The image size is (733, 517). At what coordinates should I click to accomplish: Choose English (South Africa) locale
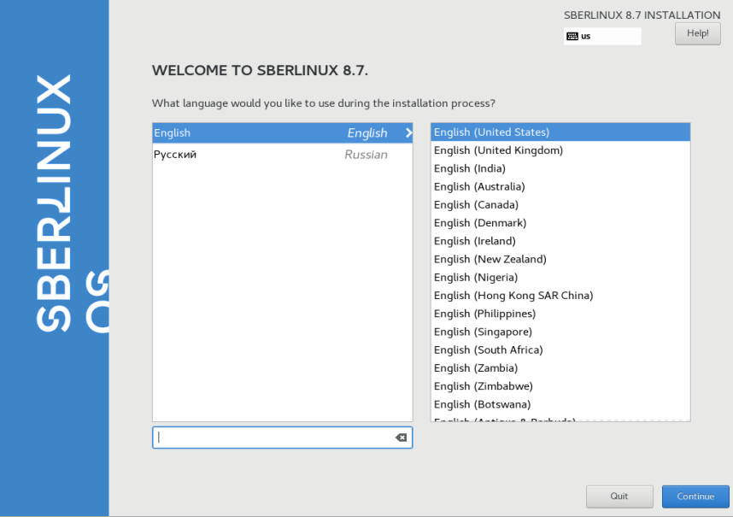click(488, 350)
